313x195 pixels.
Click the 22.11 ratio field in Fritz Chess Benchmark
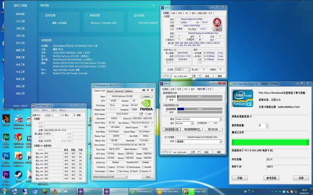click(x=288, y=160)
